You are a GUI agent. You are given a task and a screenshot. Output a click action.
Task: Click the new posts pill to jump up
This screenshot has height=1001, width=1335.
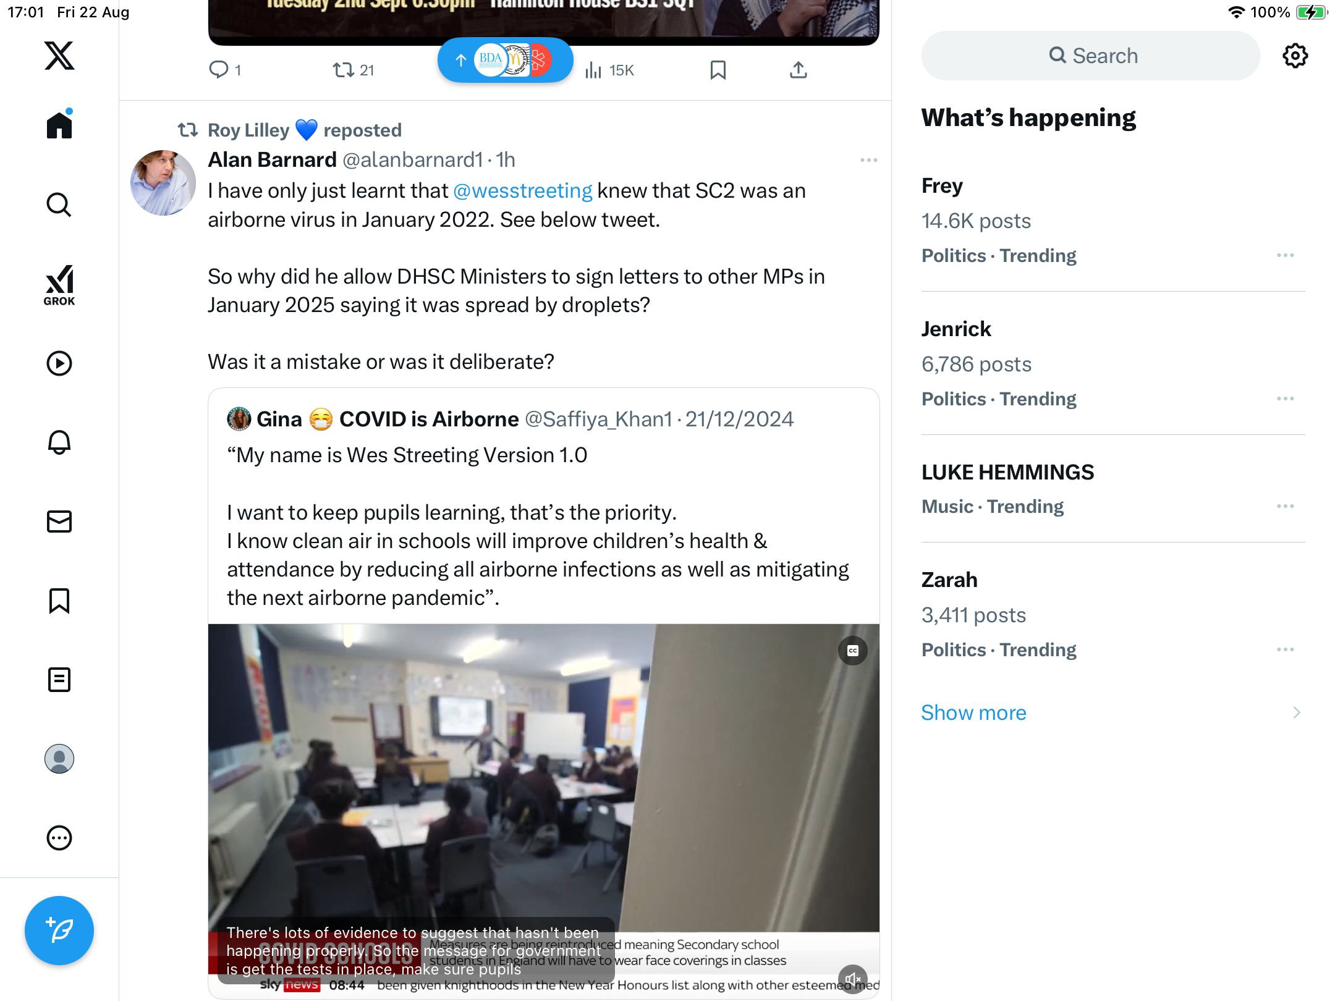click(505, 60)
